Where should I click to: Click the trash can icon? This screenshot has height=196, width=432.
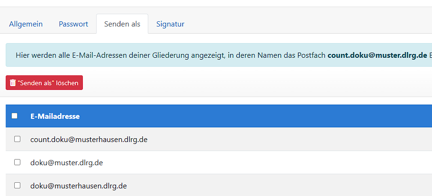[13, 83]
